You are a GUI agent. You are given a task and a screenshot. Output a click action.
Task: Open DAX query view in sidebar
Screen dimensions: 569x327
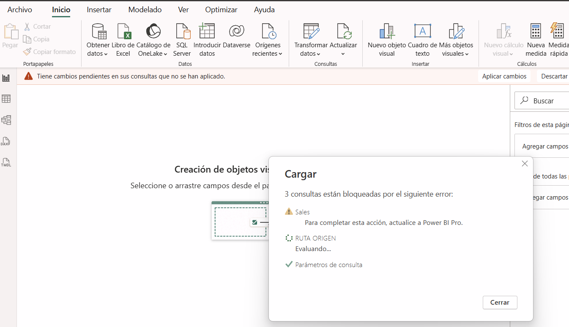(6, 141)
